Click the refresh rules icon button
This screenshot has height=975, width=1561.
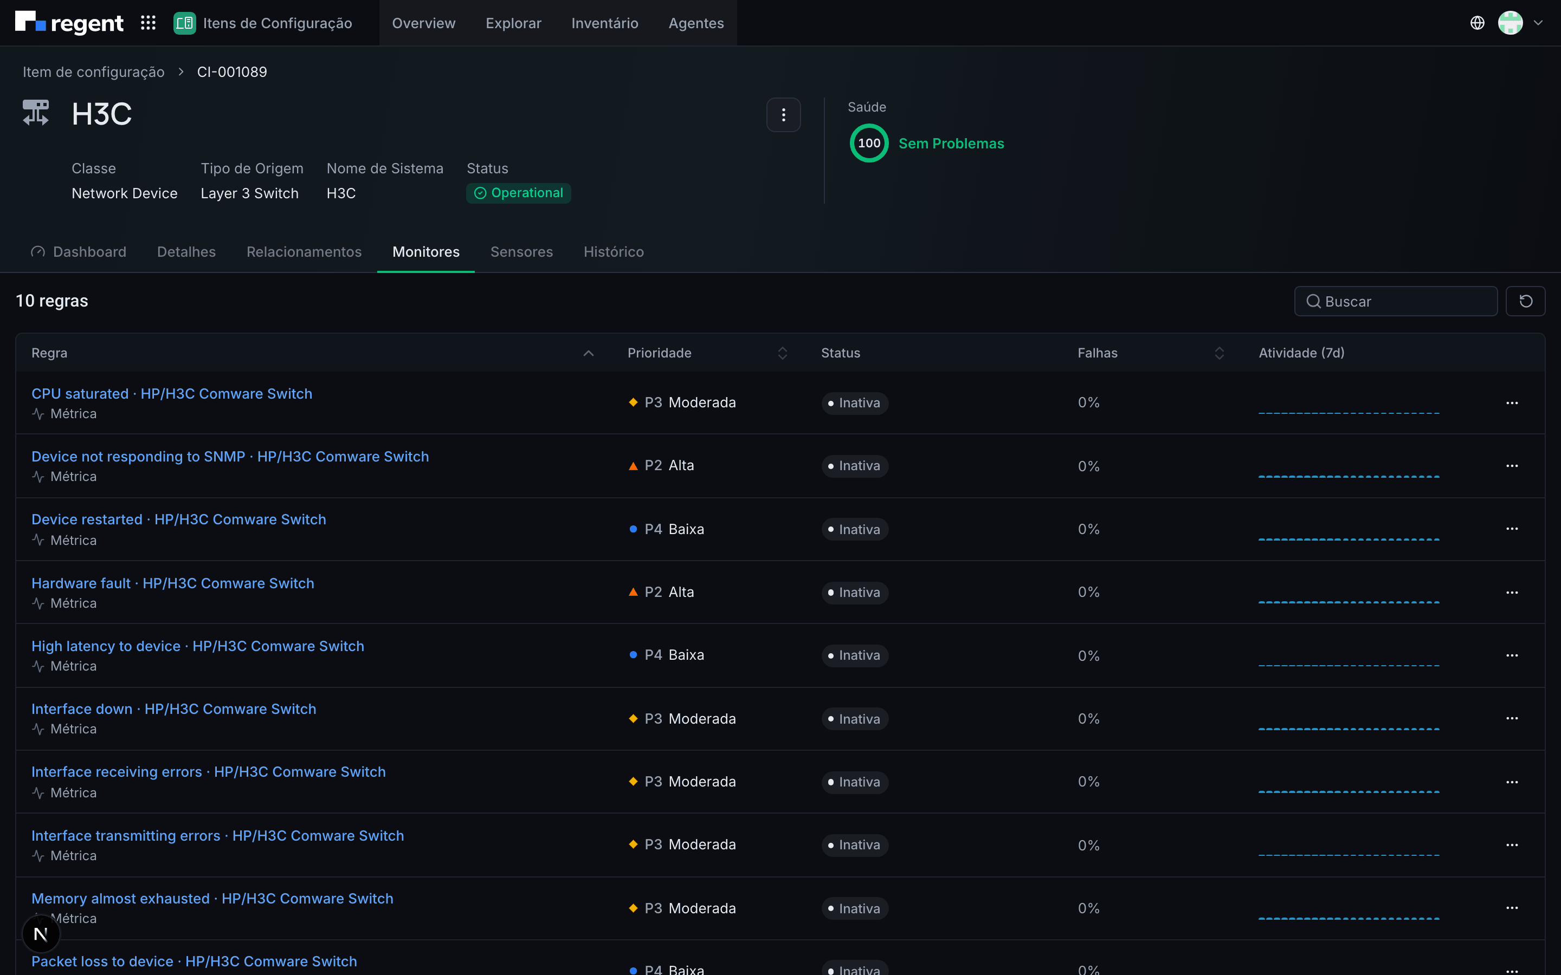pos(1526,301)
